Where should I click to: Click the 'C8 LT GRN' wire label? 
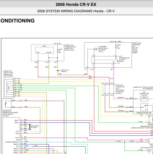pos(18,85)
